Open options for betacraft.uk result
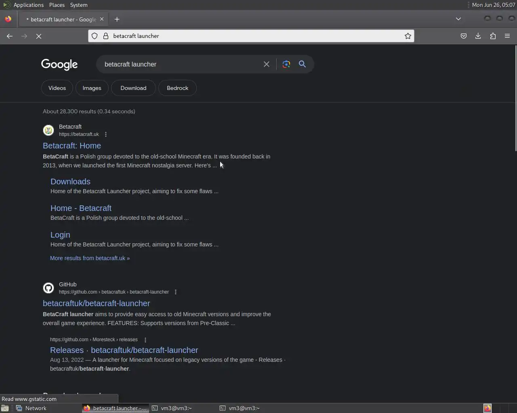This screenshot has height=413, width=517. [106, 134]
